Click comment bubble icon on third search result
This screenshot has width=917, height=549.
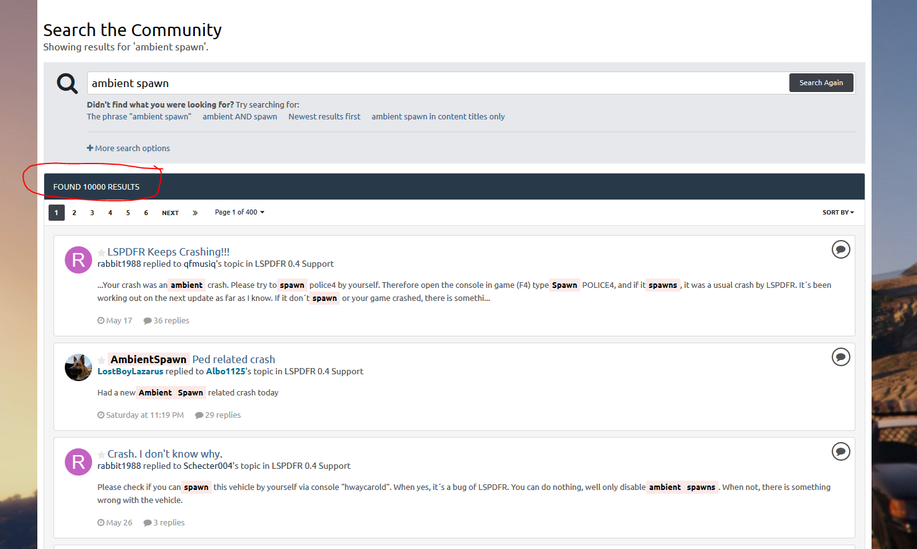(x=840, y=451)
